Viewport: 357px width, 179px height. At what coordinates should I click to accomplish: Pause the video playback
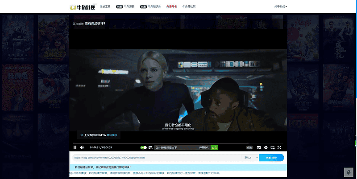point(75,147)
